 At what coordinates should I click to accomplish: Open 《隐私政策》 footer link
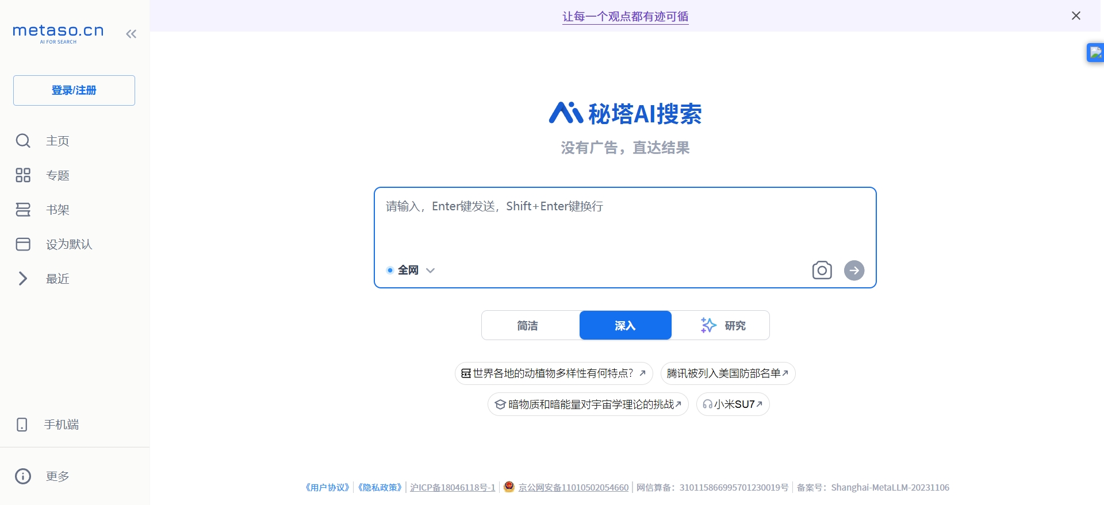click(x=379, y=488)
